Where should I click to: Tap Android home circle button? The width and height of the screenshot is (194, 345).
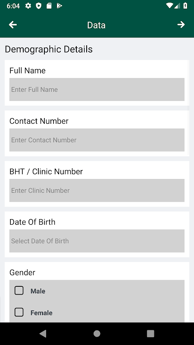click(97, 333)
